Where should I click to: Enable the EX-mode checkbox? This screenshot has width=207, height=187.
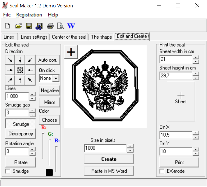(x=162, y=171)
